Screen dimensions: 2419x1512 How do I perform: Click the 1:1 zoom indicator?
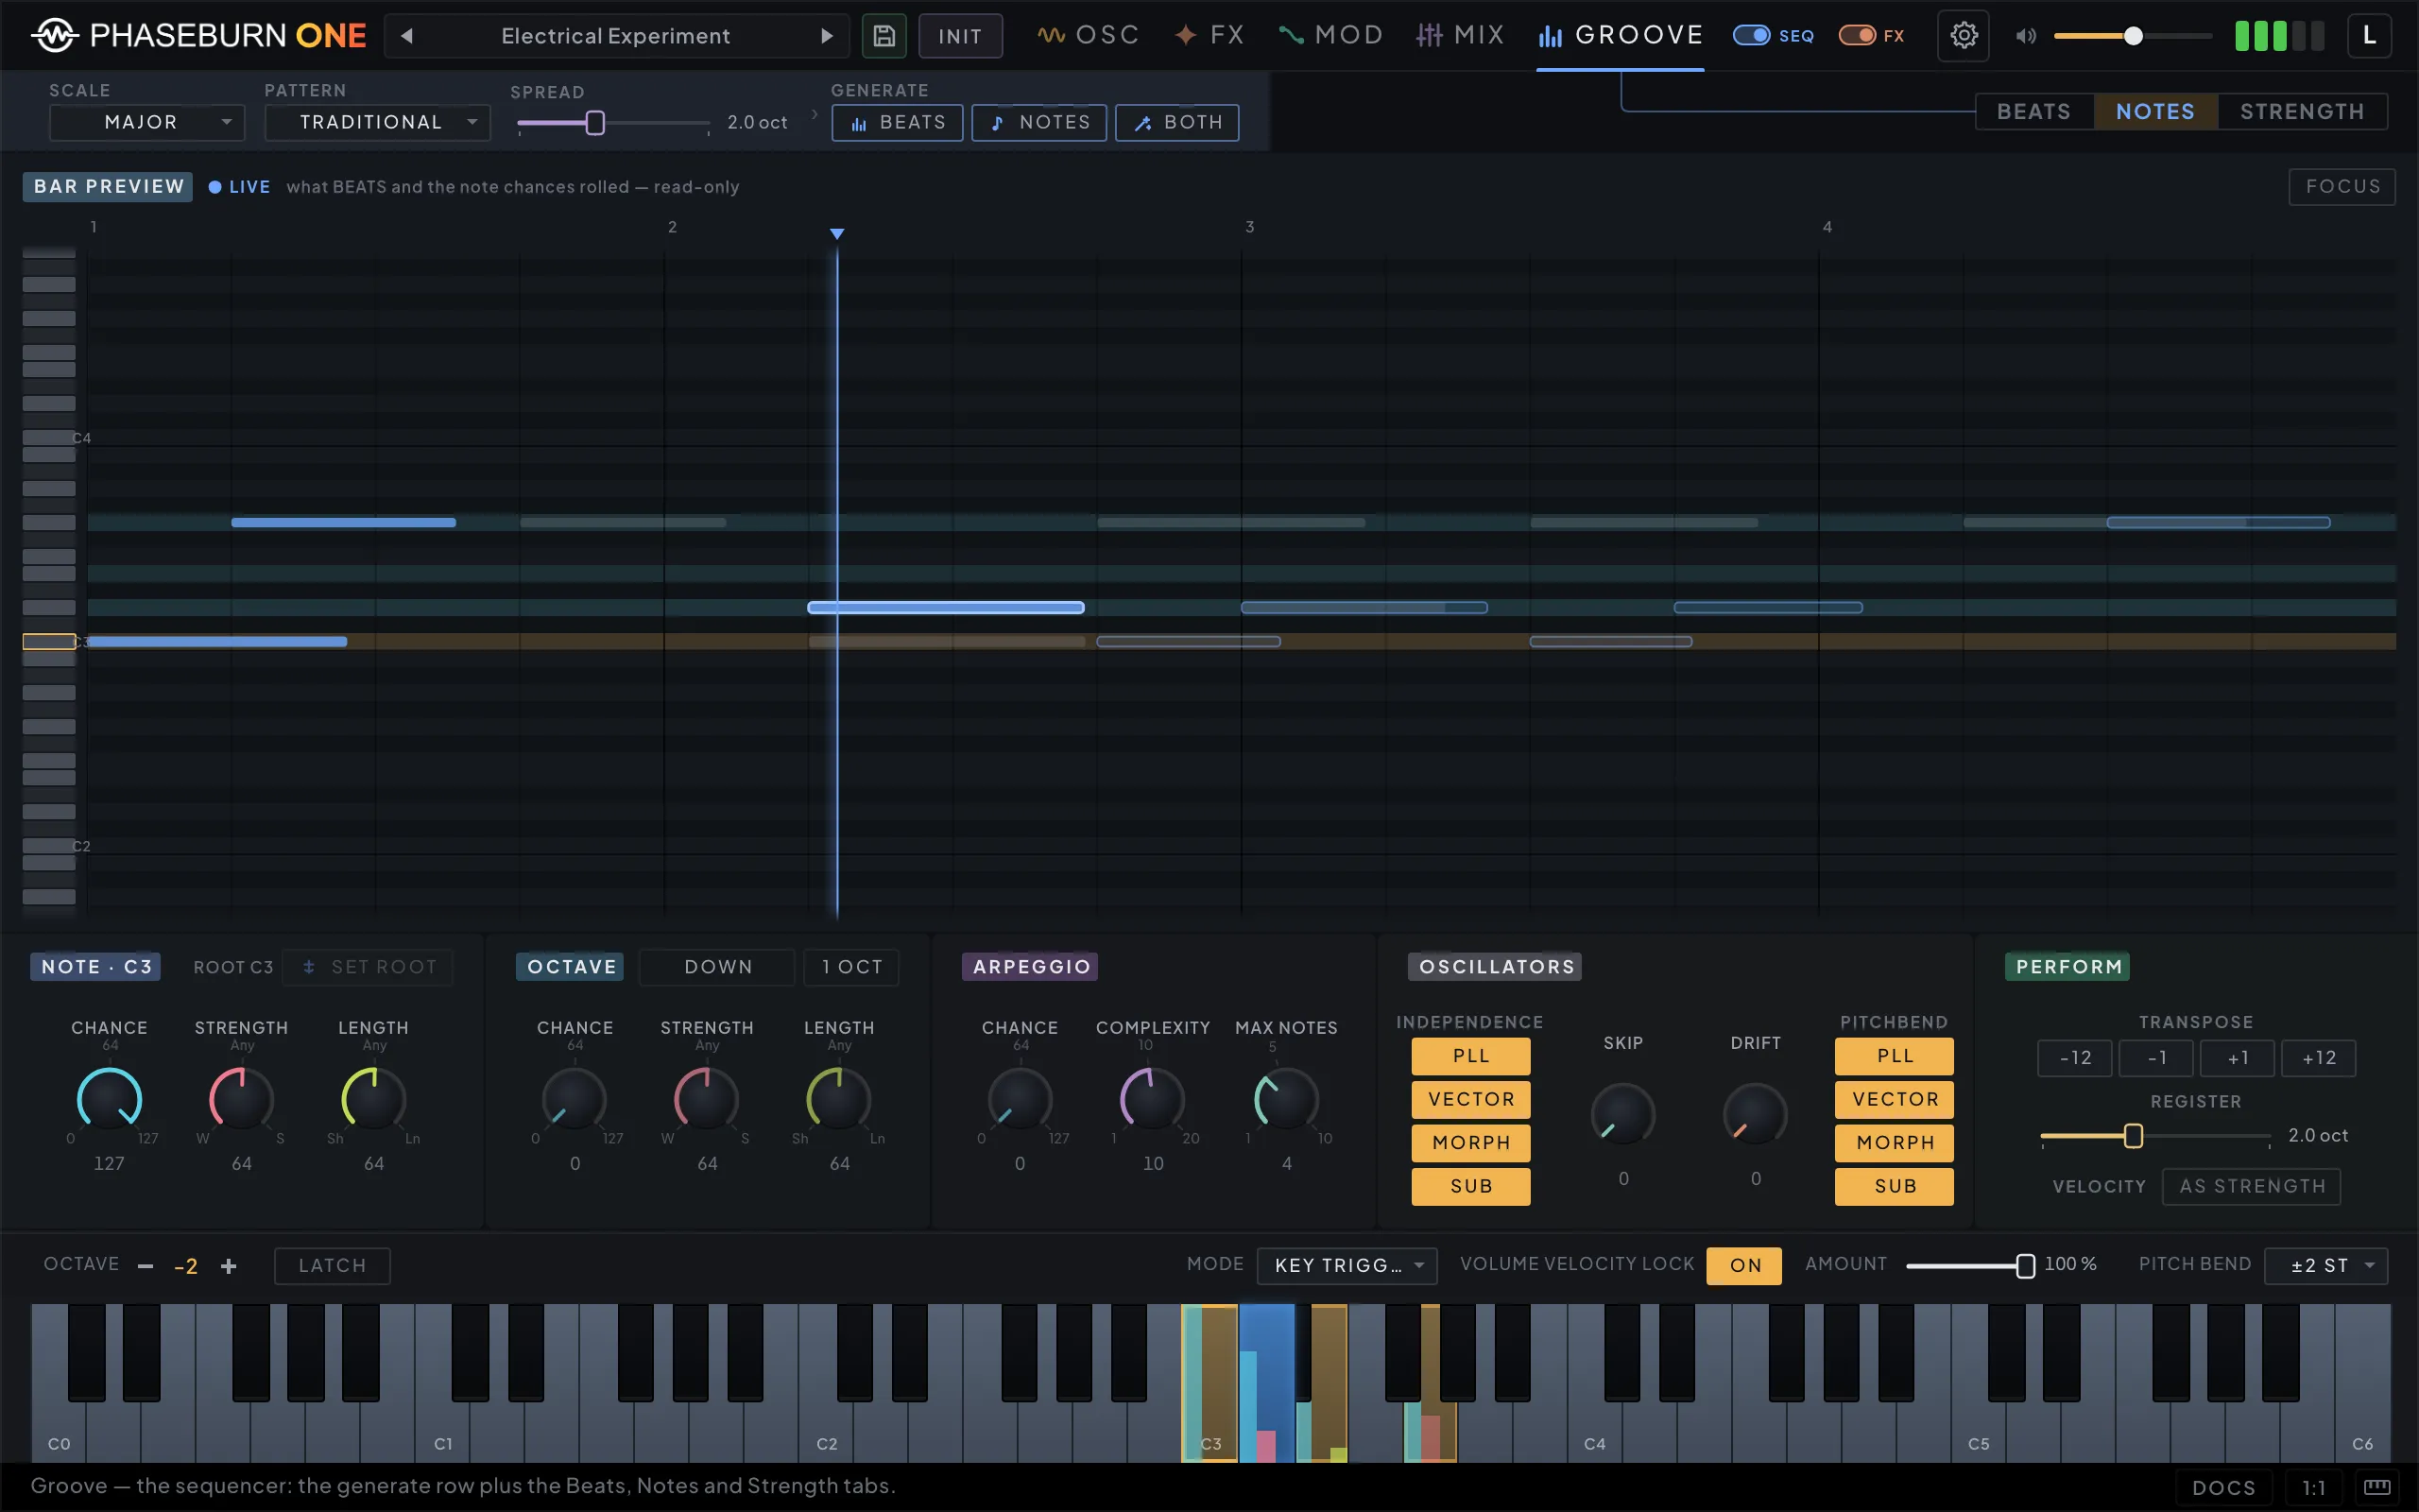[2313, 1487]
